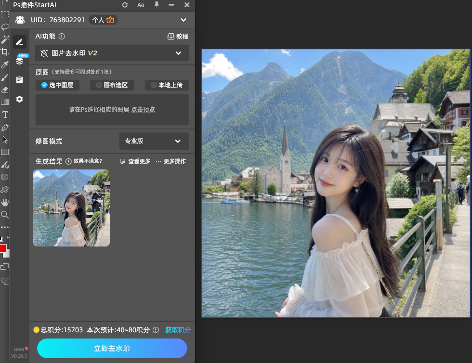Select the Type tool

[x=5, y=115]
